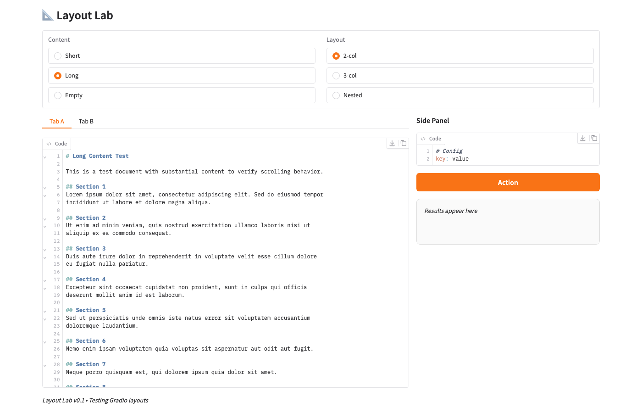Click the code icon in main editor label
Viewport: 642px width, 413px height.
49,144
